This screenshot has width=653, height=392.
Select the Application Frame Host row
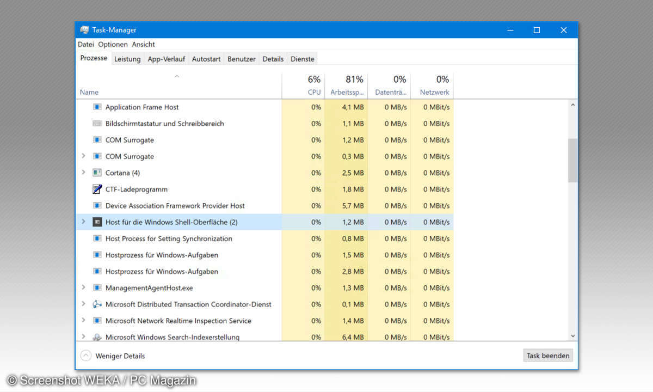click(x=265, y=107)
